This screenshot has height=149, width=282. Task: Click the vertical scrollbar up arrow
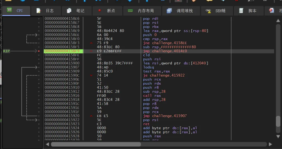tap(278, 21)
